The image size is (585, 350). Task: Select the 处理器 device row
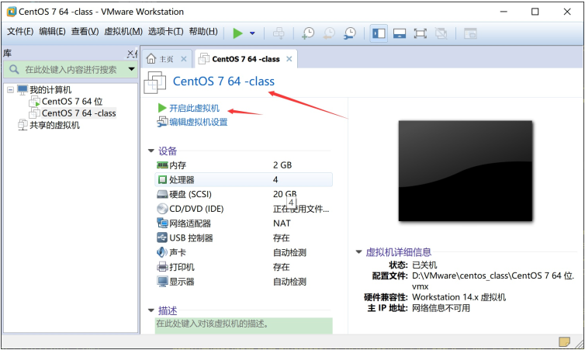tap(244, 179)
